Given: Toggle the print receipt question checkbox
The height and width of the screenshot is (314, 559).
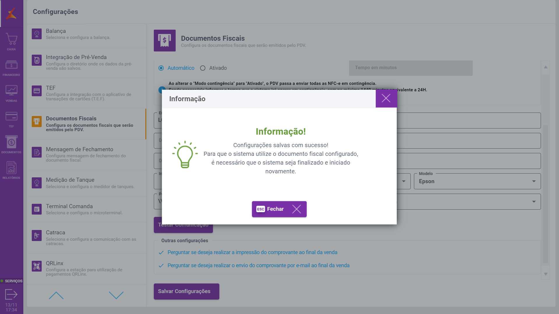Looking at the screenshot, I should point(161,253).
